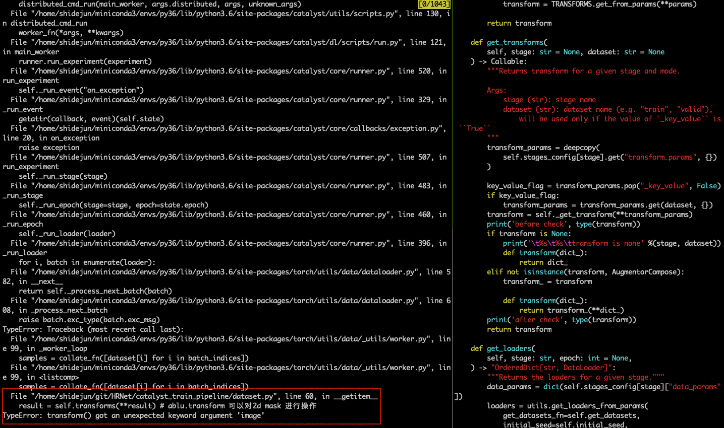Click 'transform = TRANSFORMS.get_from_params(**params)' in right pane
The image size is (724, 428).
coord(600,4)
